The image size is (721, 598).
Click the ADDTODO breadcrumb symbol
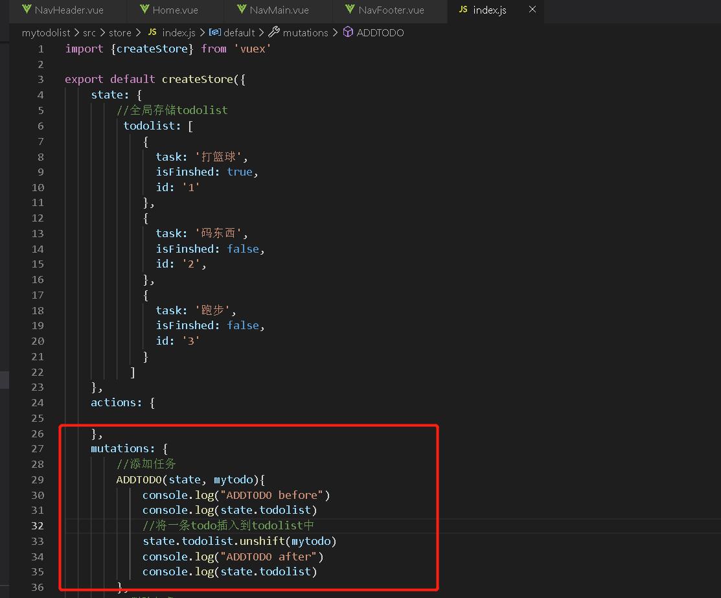tap(380, 32)
